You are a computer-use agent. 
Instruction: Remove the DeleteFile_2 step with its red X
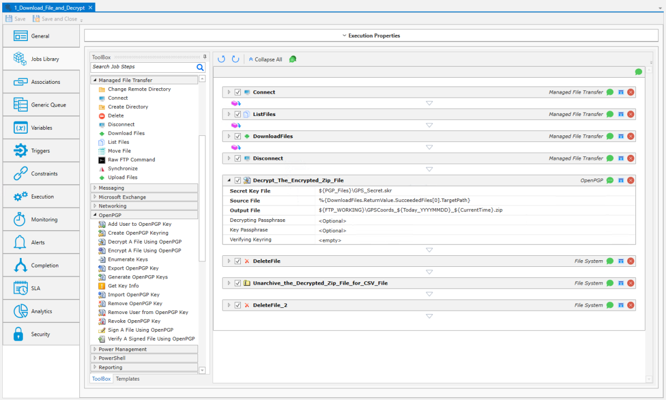point(631,305)
